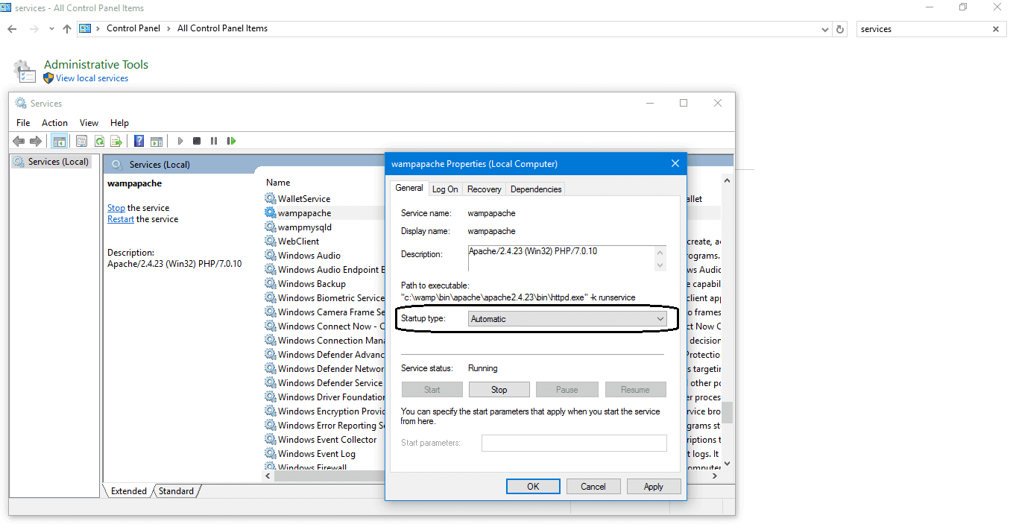Click the Start parameters text field
This screenshot has height=524, width=1016.
574,443
